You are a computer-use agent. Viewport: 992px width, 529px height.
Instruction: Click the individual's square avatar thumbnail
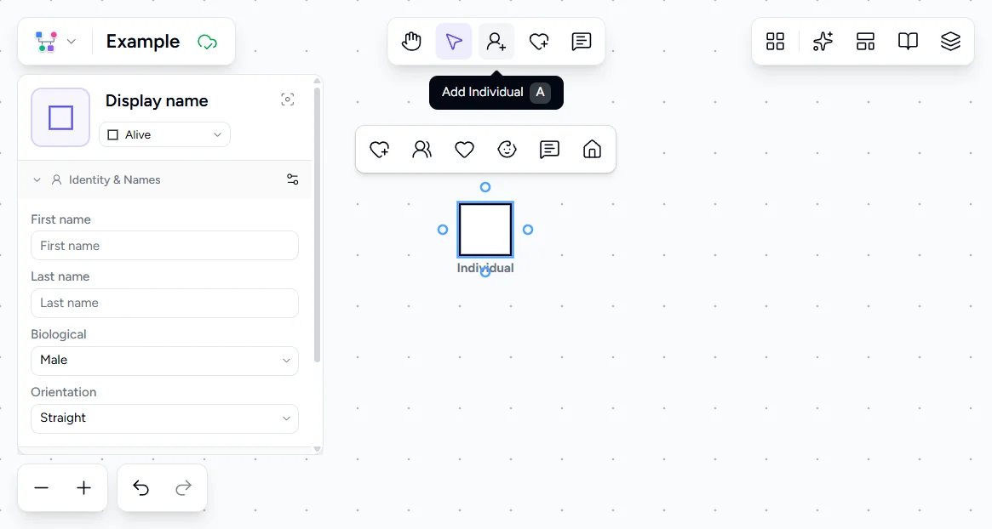[60, 117]
